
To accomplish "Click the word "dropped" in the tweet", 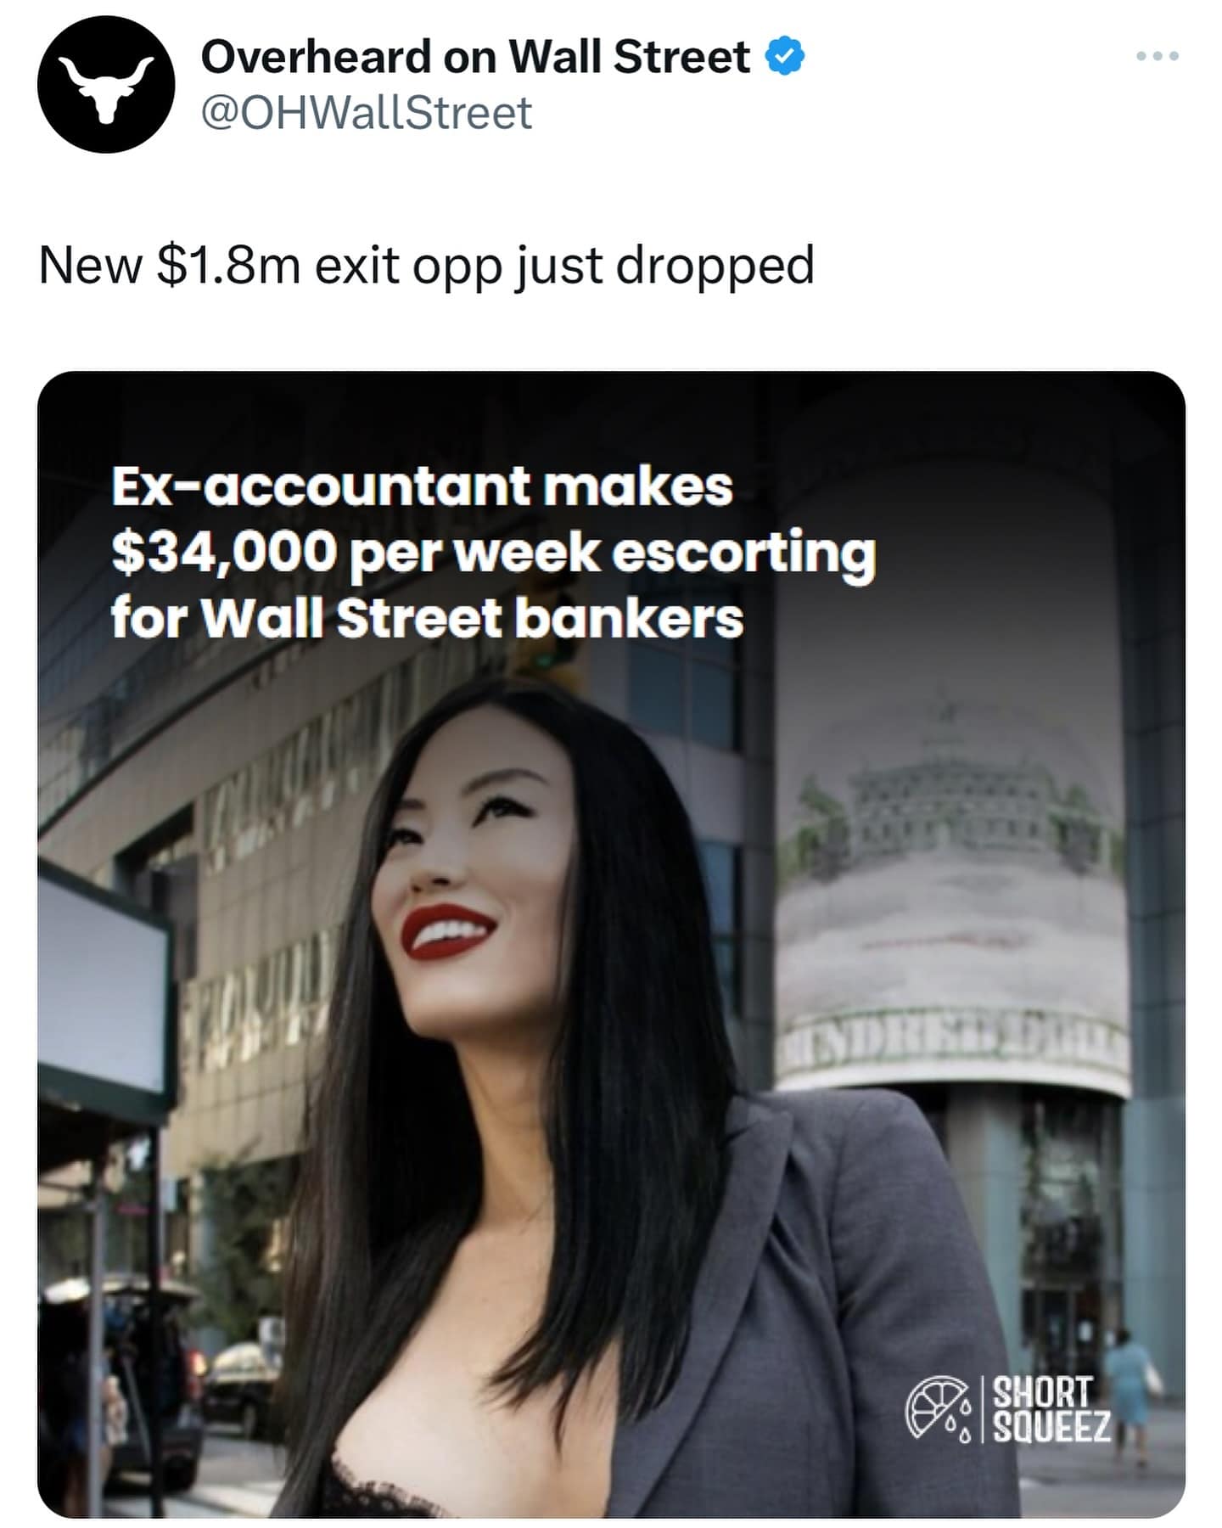I will tap(715, 265).
